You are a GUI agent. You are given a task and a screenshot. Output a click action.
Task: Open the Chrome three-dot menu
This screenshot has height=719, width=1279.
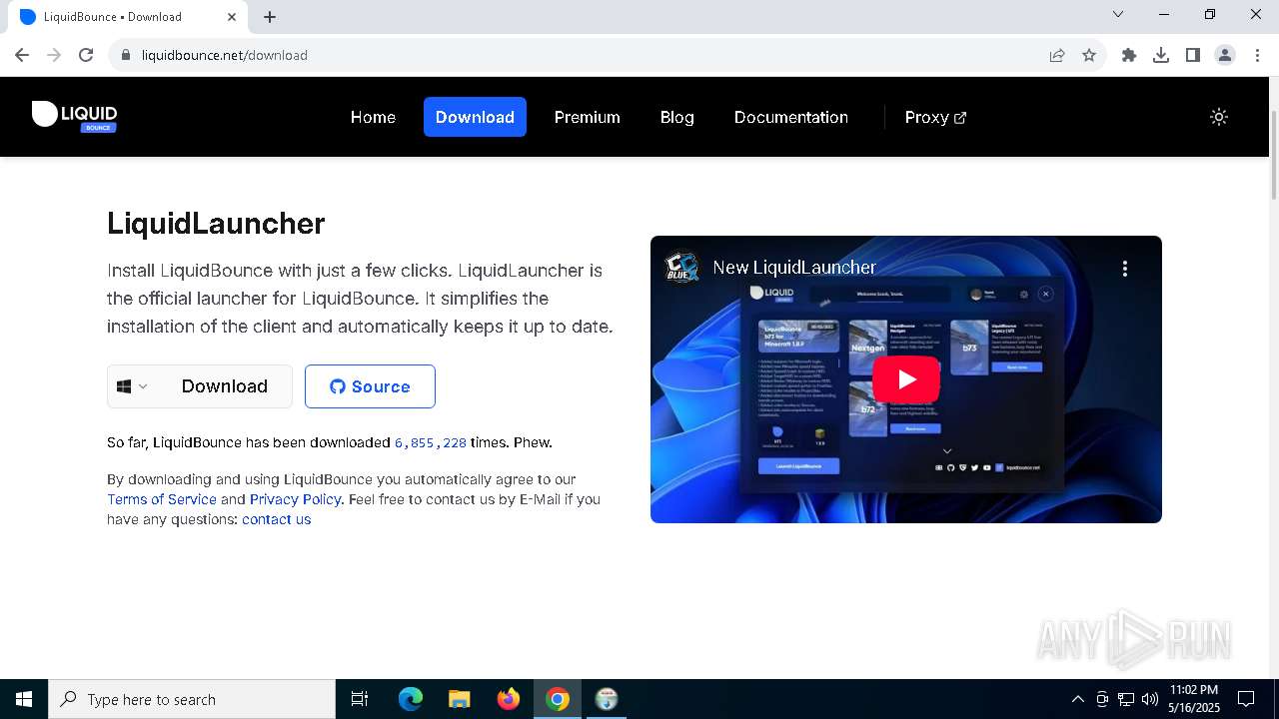click(x=1257, y=55)
